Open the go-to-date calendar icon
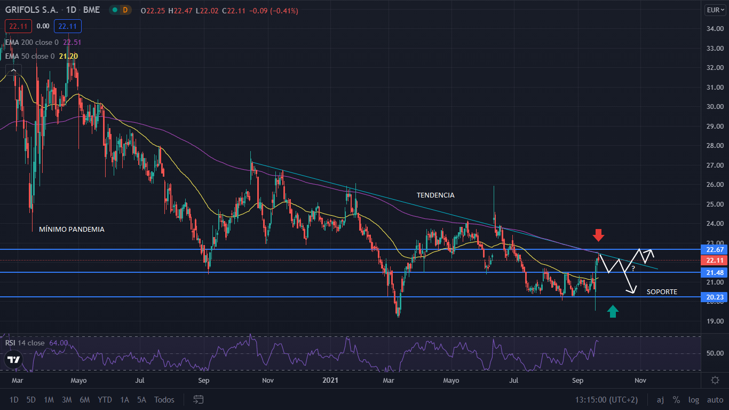Image resolution: width=729 pixels, height=410 pixels. (199, 399)
